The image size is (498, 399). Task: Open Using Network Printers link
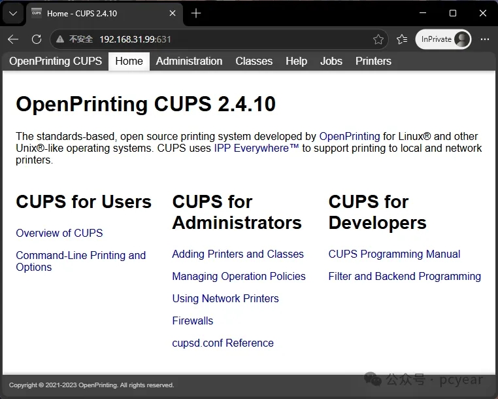[x=225, y=298]
